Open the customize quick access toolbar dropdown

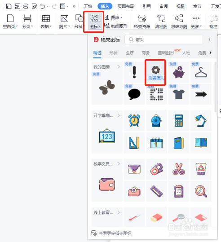(x=74, y=6)
